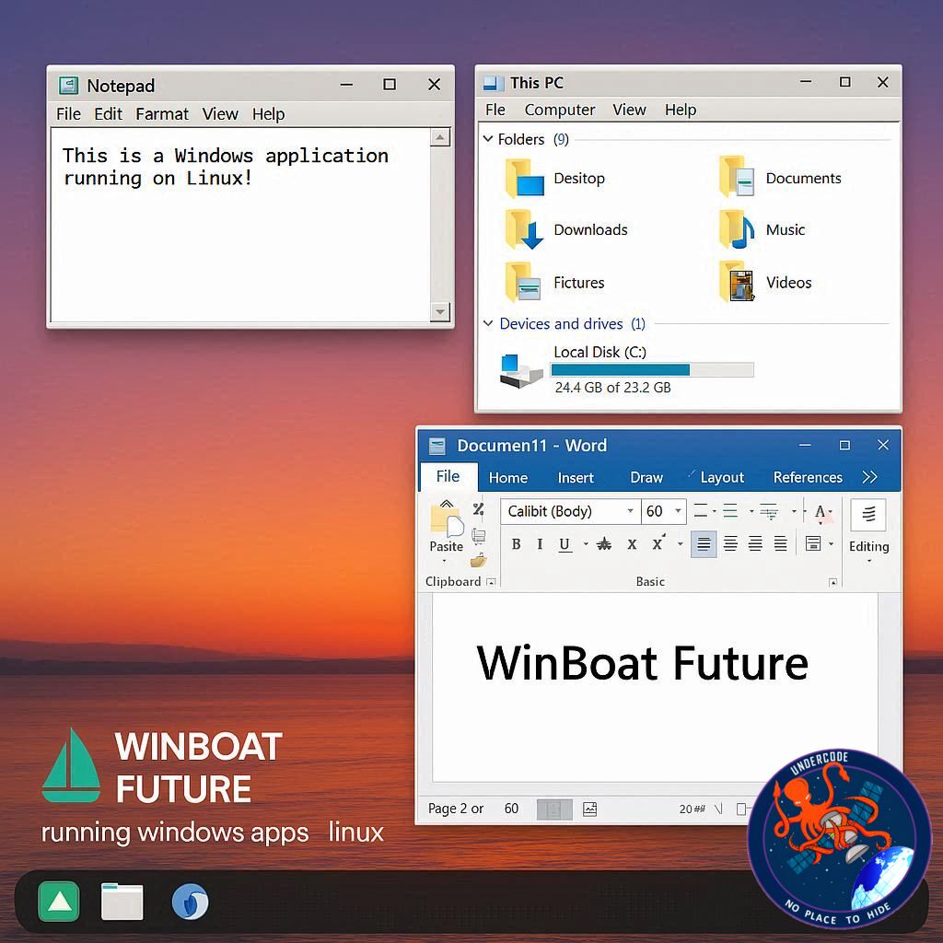Apply strikethrough formatting in Word ribbon
Screen dimensions: 943x943
point(604,544)
